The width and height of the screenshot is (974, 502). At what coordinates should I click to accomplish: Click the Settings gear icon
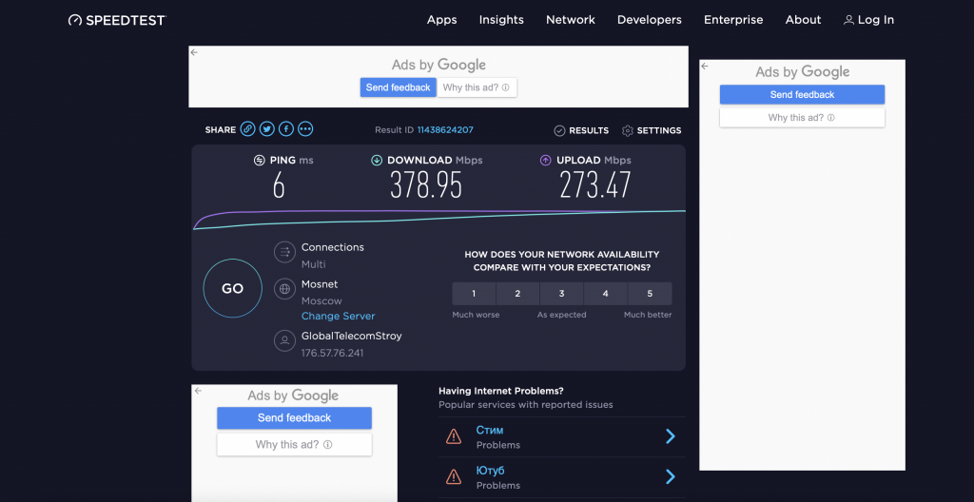point(628,130)
